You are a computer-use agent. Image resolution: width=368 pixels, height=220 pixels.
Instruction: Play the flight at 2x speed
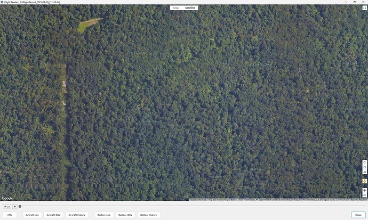coord(7,206)
